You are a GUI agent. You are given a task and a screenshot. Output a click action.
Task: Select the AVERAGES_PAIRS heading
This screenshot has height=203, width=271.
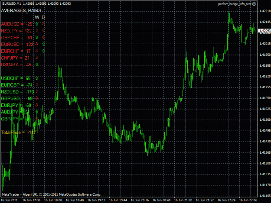21,10
